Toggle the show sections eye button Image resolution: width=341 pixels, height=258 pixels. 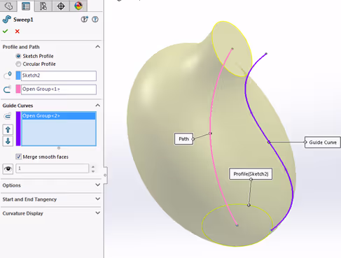(x=8, y=169)
